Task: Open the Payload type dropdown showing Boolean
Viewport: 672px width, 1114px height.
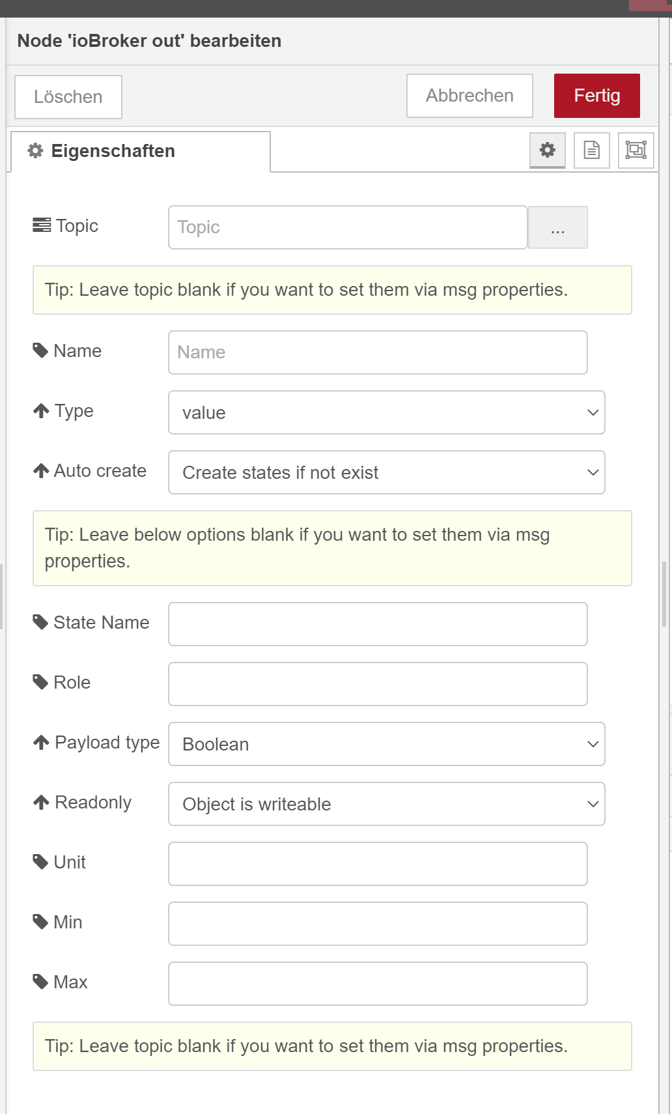Action: [387, 744]
